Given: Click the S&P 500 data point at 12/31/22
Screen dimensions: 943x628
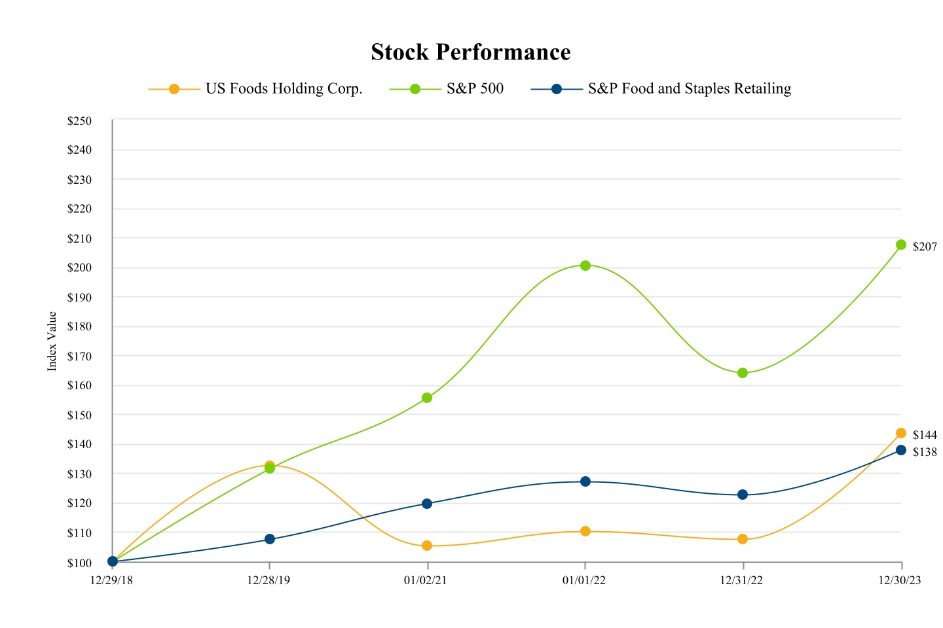Looking at the screenshot, I should coord(743,373).
